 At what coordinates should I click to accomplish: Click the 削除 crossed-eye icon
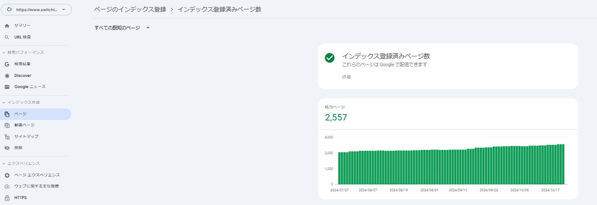(7, 148)
